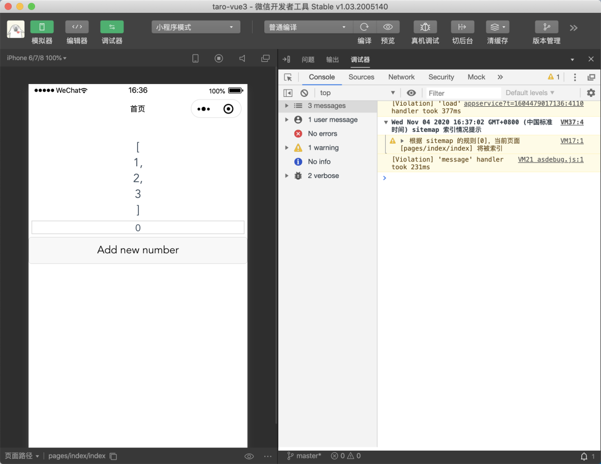The image size is (601, 464).
Task: Select the No info filter
Action: coord(319,162)
